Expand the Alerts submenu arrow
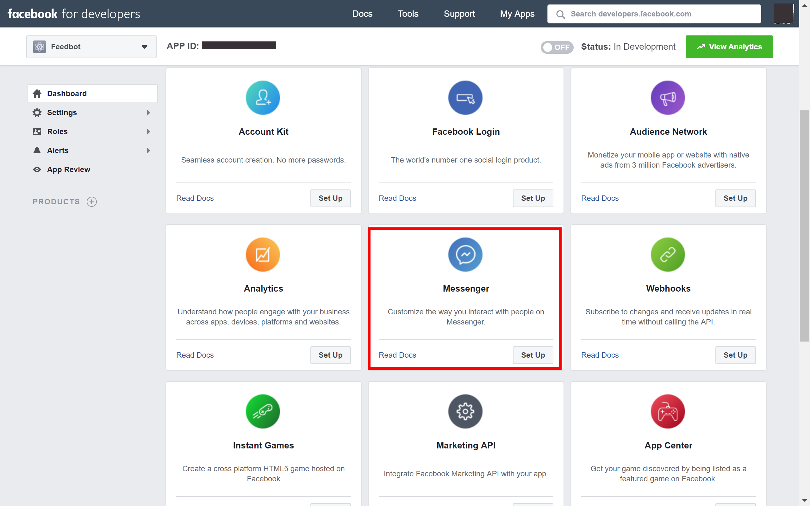Screen dimensions: 810x506 click(x=148, y=151)
